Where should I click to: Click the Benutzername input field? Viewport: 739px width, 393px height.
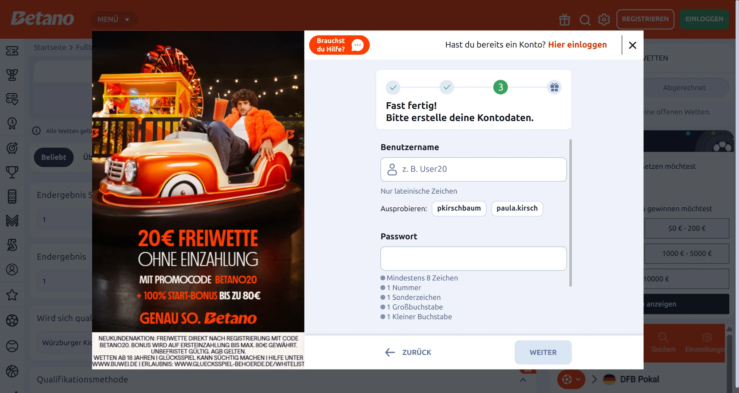473,169
